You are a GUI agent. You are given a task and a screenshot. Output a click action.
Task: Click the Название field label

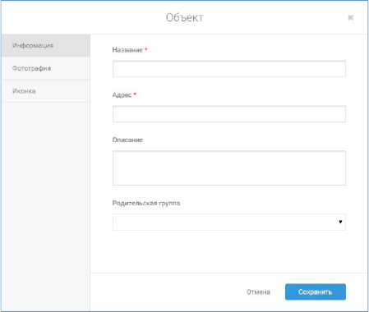[x=127, y=50]
